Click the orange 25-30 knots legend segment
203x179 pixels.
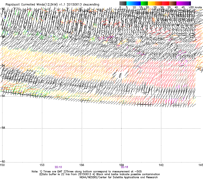[x=159, y=3]
